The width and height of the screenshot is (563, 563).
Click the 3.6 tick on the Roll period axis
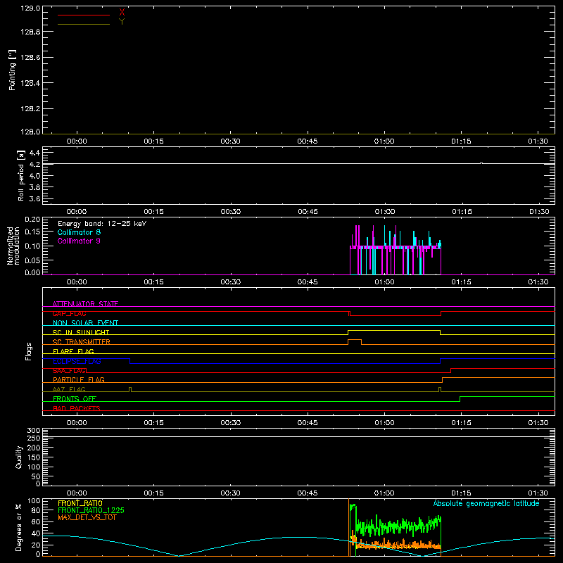34,198
